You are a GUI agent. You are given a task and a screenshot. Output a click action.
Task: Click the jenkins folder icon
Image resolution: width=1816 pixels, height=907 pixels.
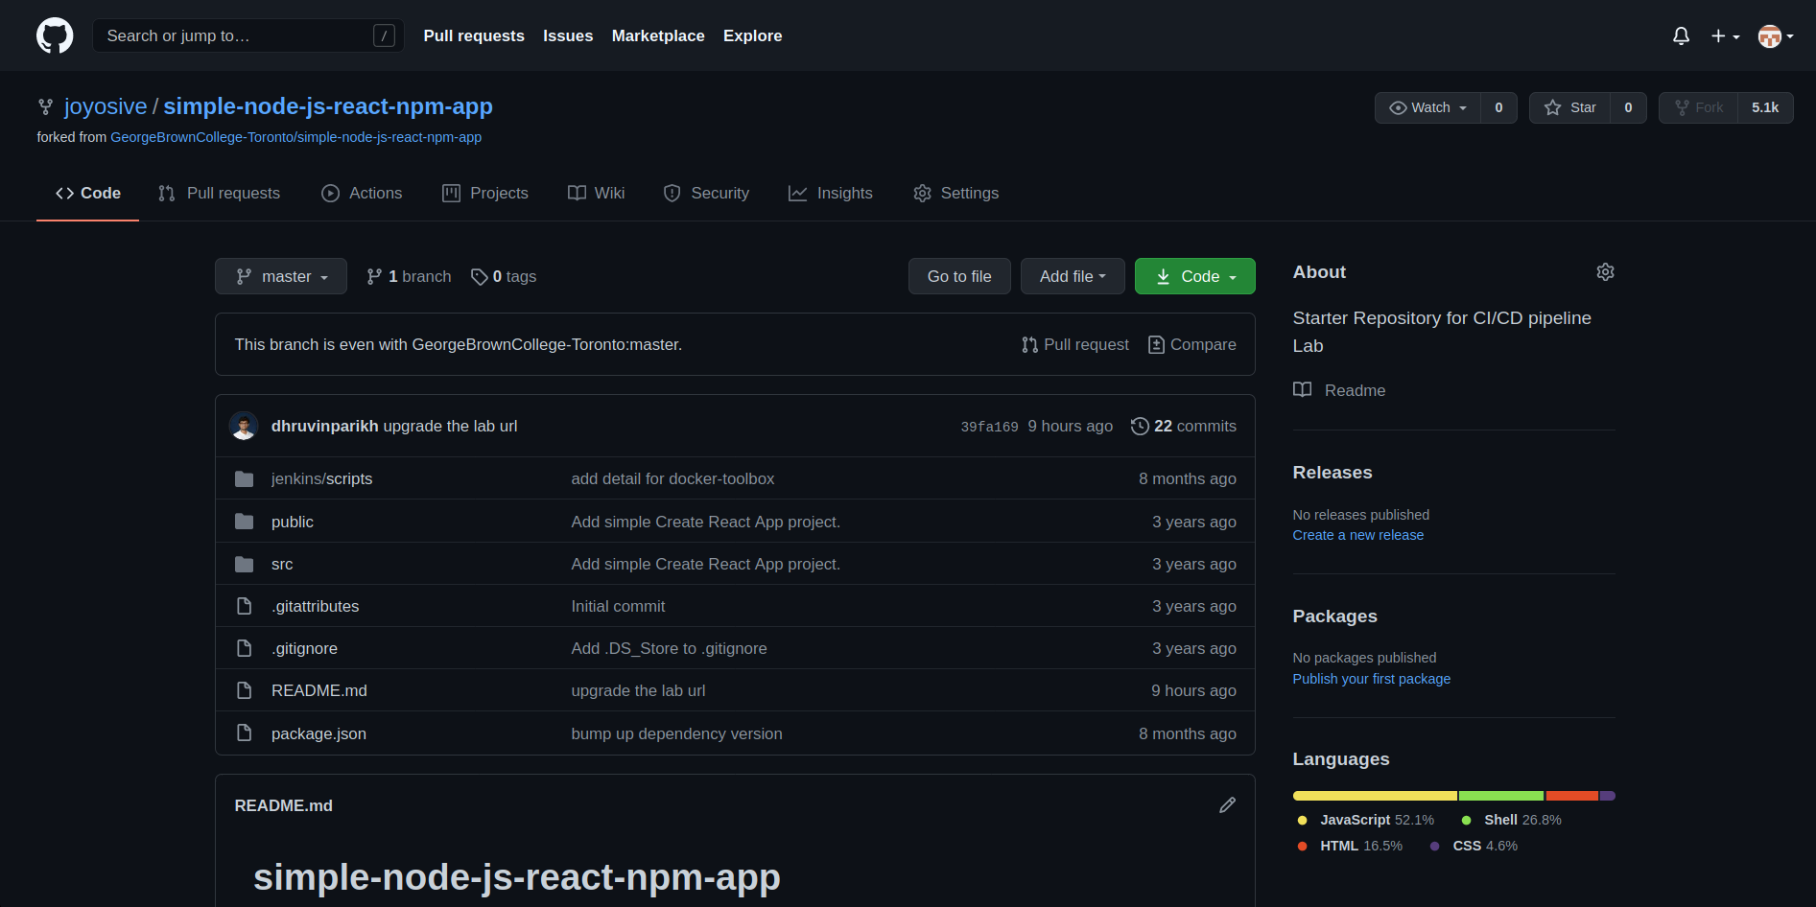pyautogui.click(x=245, y=478)
